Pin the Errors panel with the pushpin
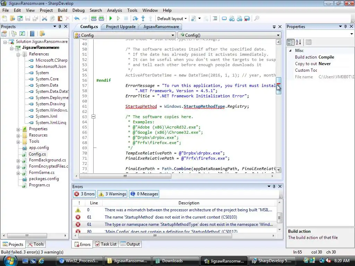 pos(274,186)
